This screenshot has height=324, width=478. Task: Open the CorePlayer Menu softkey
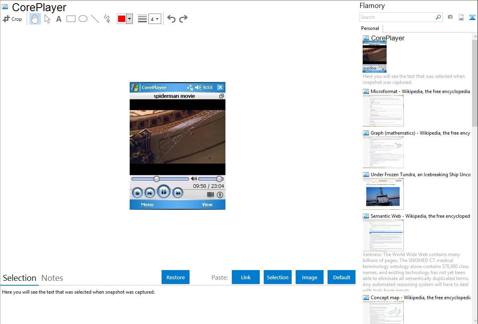pos(147,205)
